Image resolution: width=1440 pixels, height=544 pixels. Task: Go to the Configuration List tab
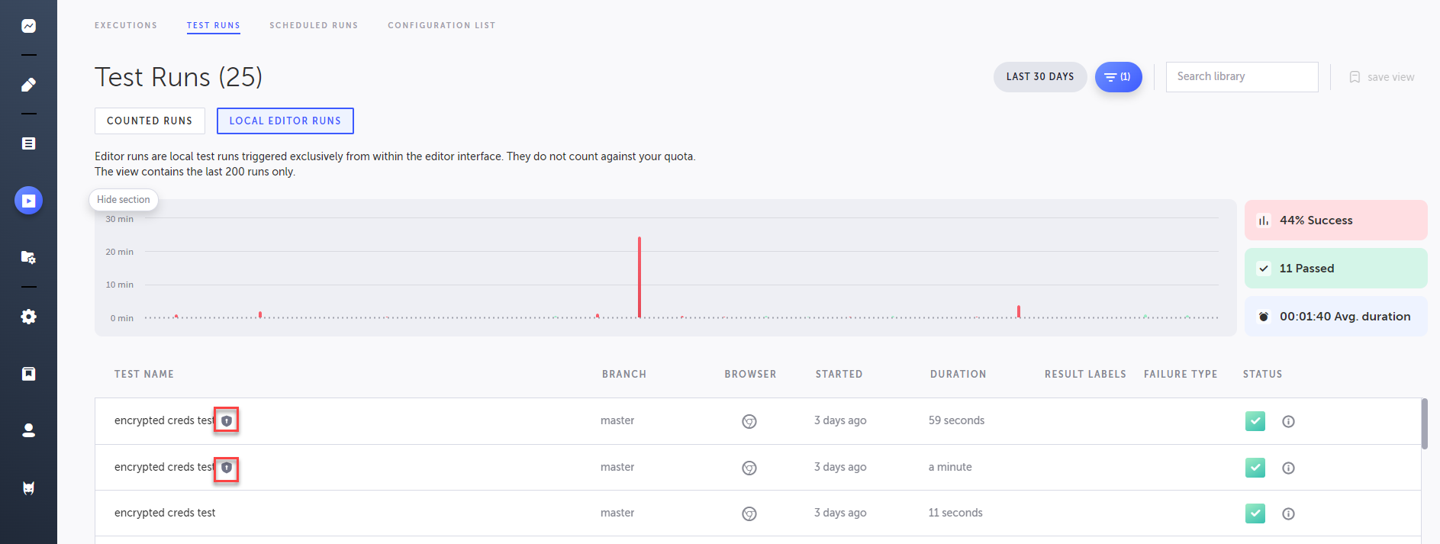[x=441, y=25]
